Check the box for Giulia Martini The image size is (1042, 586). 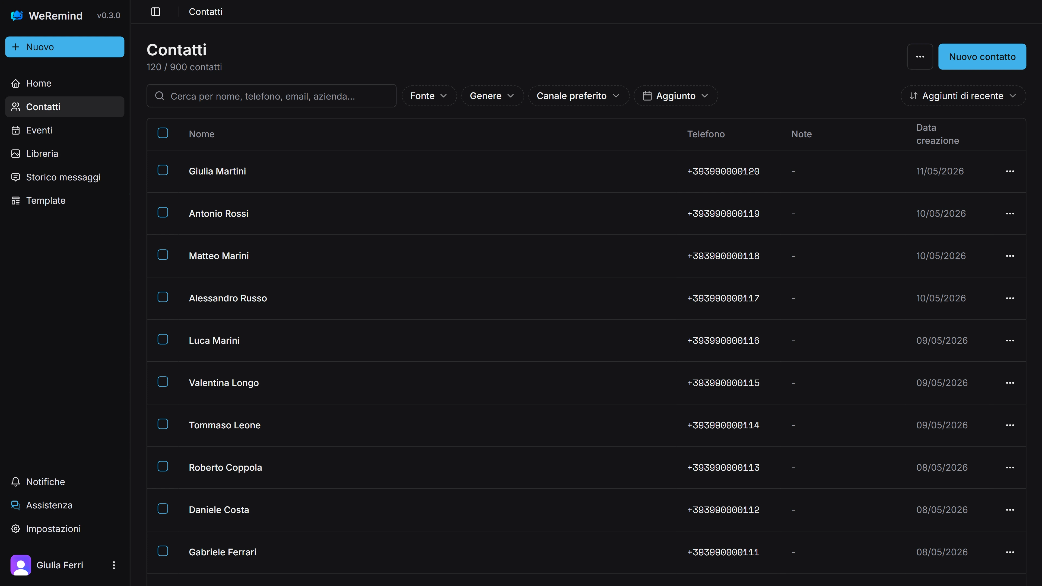(x=163, y=170)
